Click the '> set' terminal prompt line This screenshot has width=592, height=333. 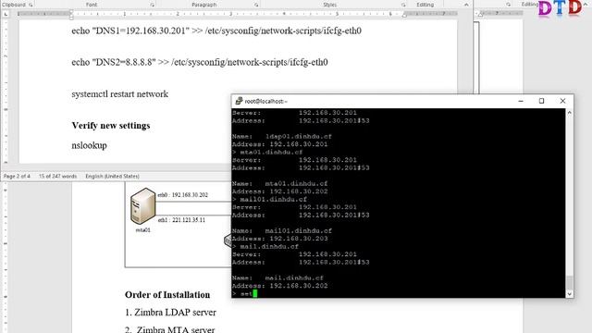click(x=244, y=293)
